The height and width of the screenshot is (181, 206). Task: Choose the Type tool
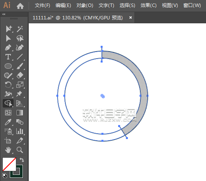(x=8, y=57)
